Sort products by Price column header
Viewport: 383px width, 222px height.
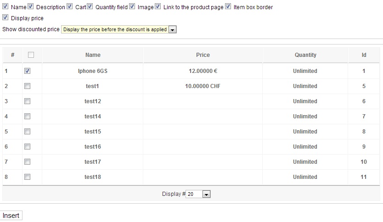(203, 55)
